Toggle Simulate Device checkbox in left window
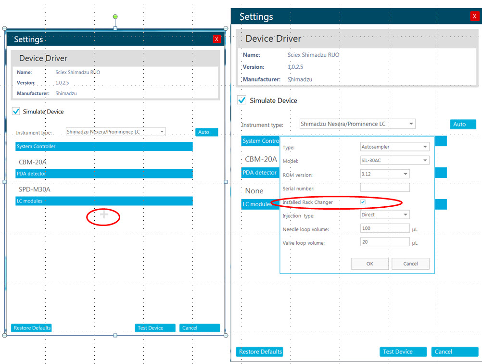 16,111
